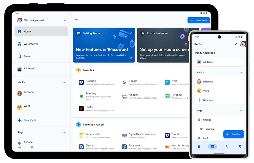Collapse Tags section in tablet sidebar
Screen dimensions: 254x163
point(63,132)
